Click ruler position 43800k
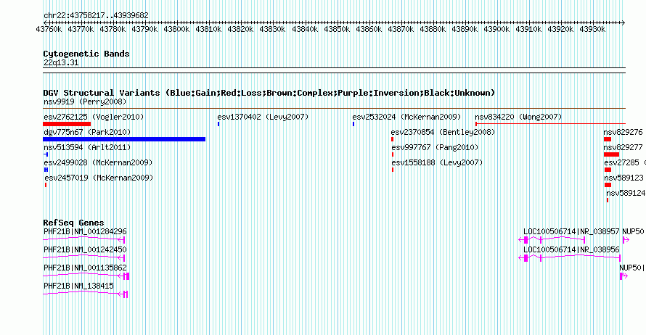Screen dimensions: 646x335 point(176,29)
